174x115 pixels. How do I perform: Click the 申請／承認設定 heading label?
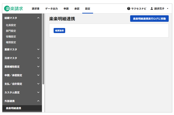pos(13,75)
